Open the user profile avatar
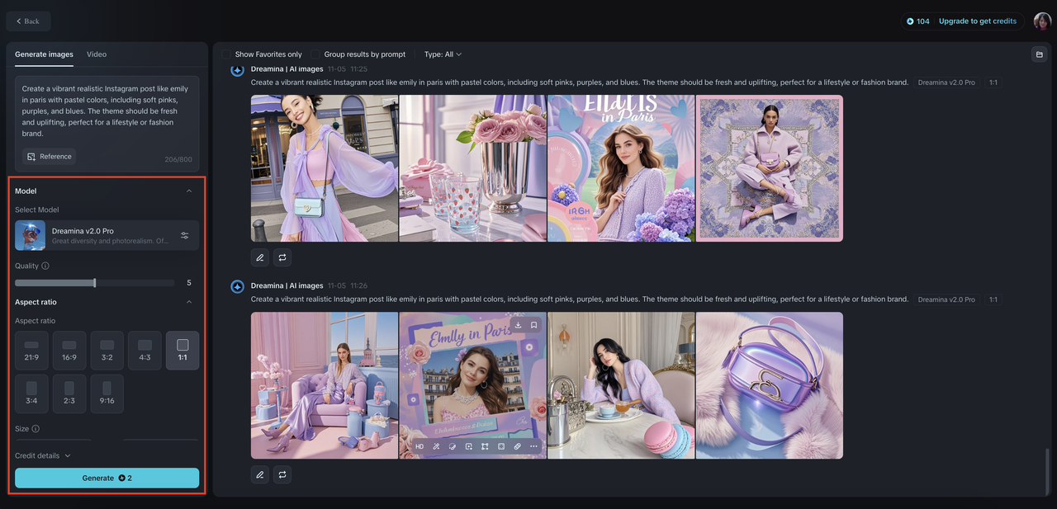Image resolution: width=1057 pixels, height=509 pixels. click(x=1042, y=21)
